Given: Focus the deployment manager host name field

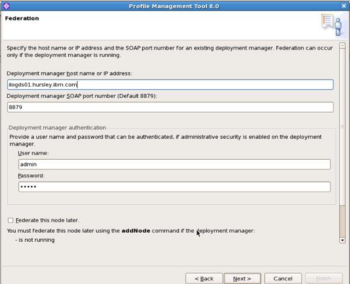Looking at the screenshot, I should point(170,85).
